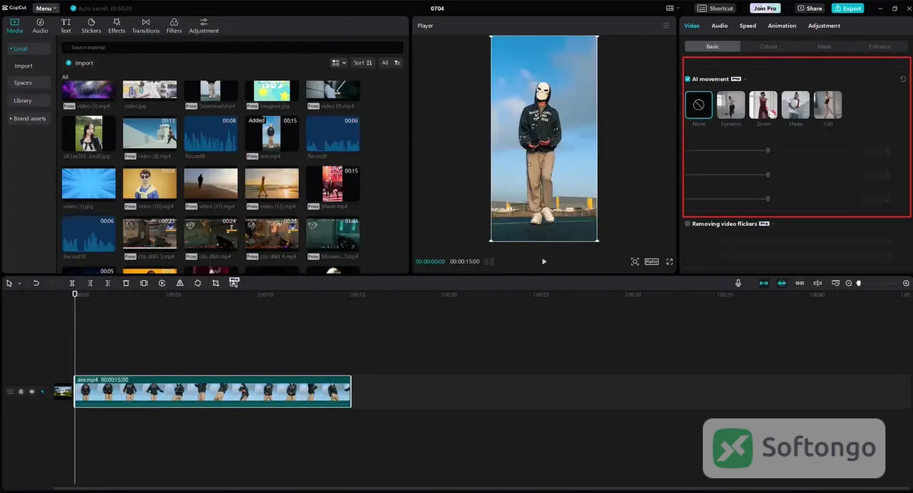Click the Import button in media panel

click(x=79, y=63)
